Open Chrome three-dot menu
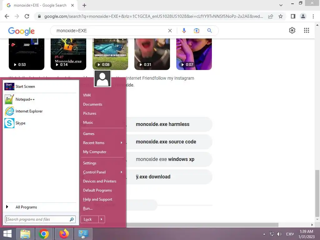The height and width of the screenshot is (240, 320). (313, 16)
